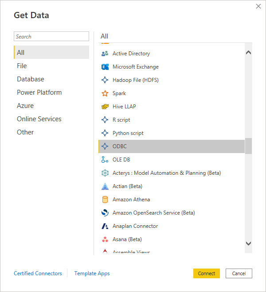Select the All category
This screenshot has height=292, width=266.
(51, 52)
